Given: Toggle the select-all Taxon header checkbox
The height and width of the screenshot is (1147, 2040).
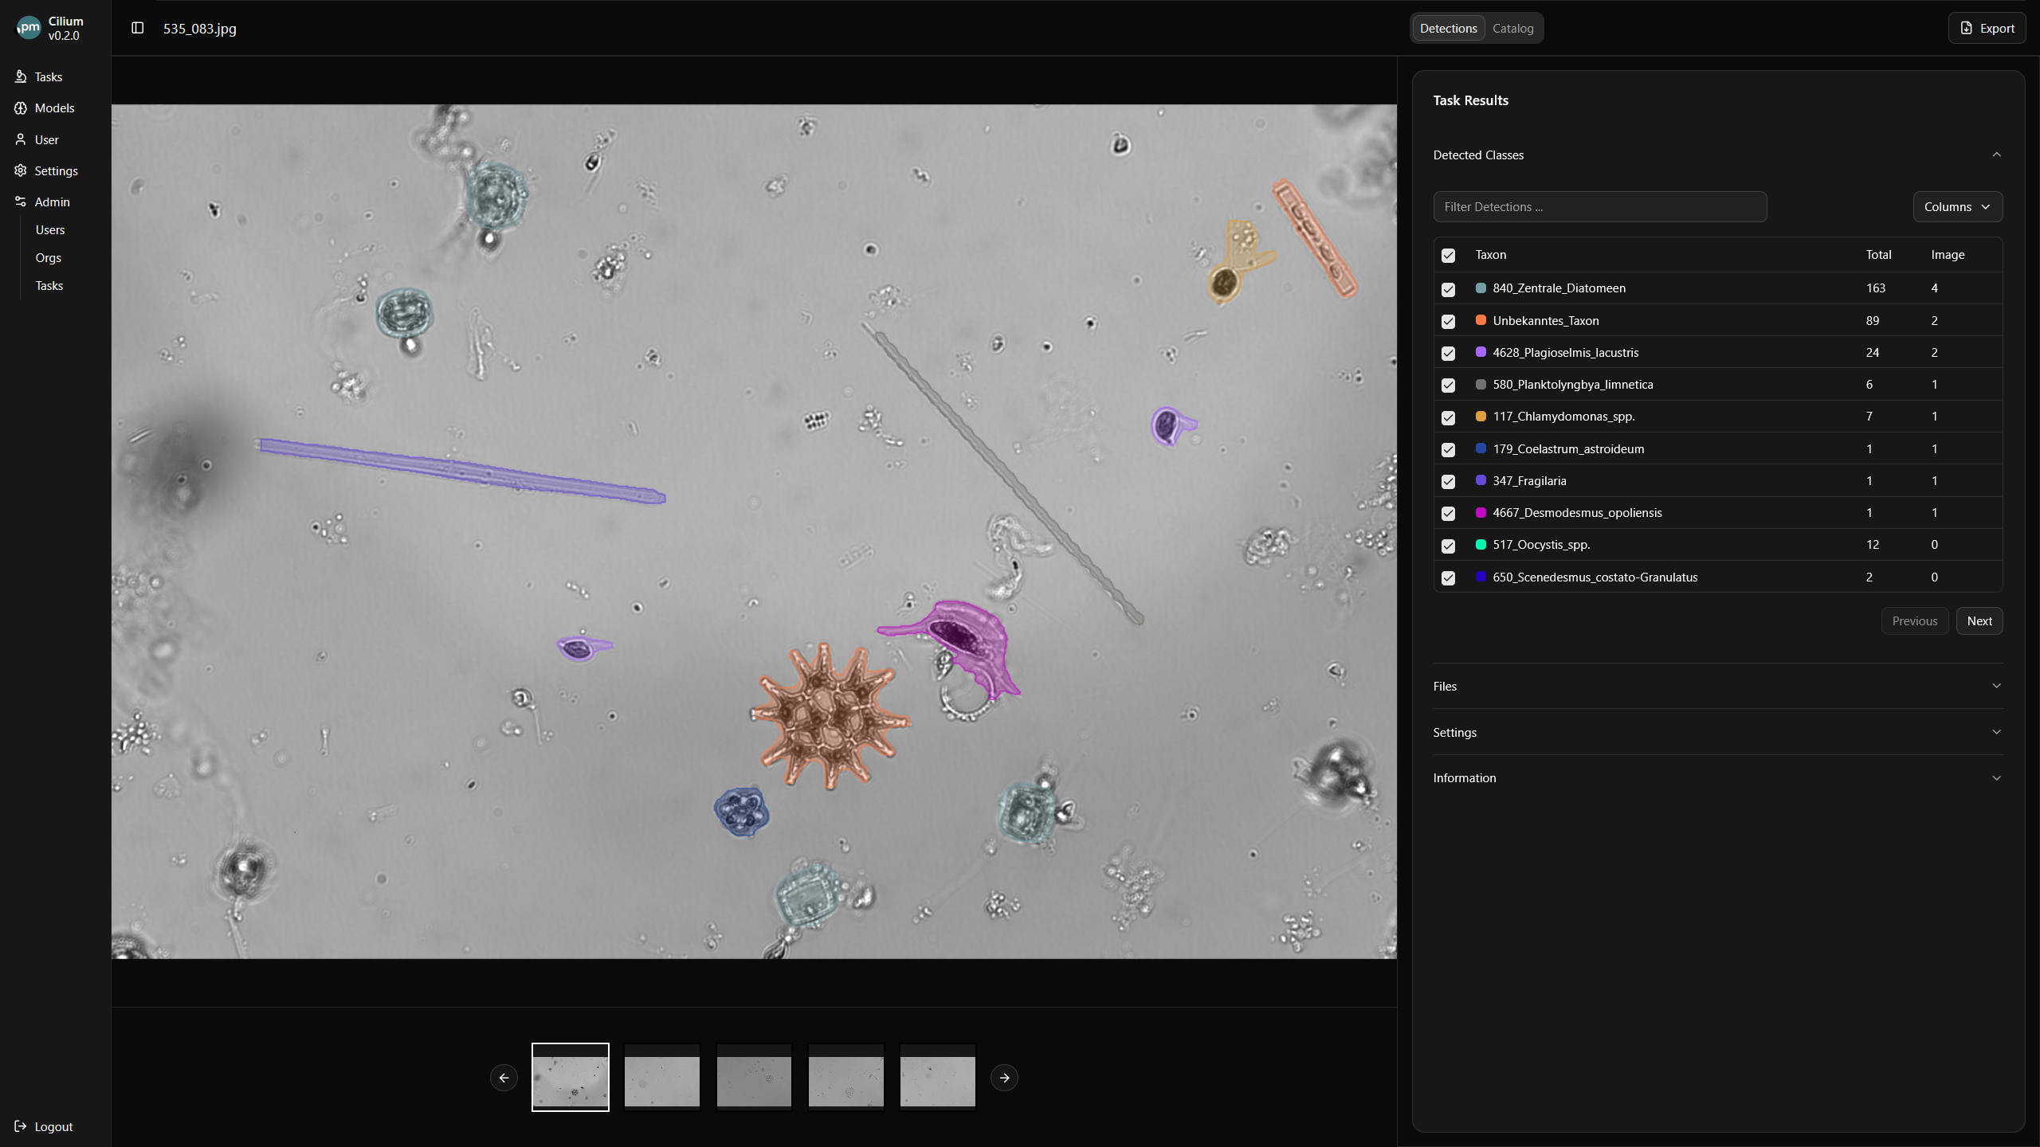Looking at the screenshot, I should [x=1448, y=256].
